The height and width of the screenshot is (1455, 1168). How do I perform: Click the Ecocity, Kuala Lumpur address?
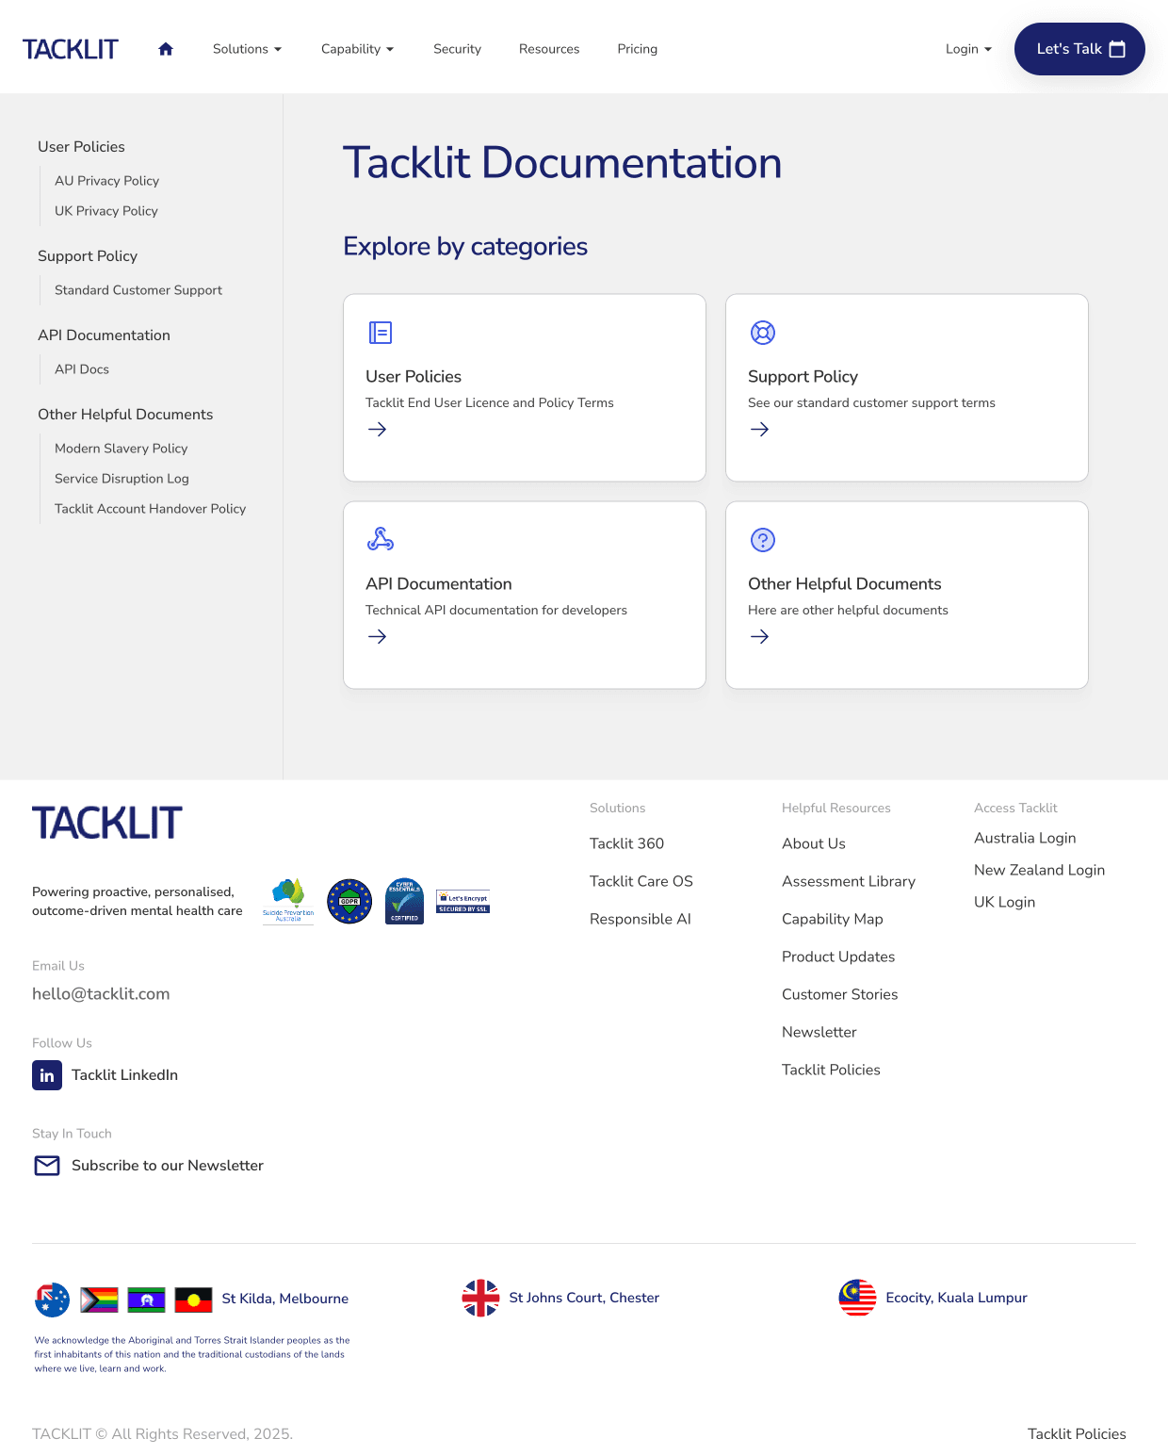click(956, 1298)
